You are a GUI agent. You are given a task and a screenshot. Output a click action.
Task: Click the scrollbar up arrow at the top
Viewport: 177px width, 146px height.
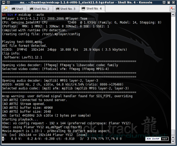173,14
